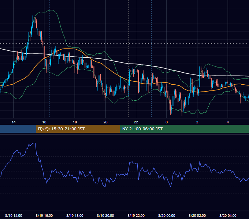The height and width of the screenshot is (219, 249).
Task: Click the 20 hour label on price chart axis
Action: [105, 122]
